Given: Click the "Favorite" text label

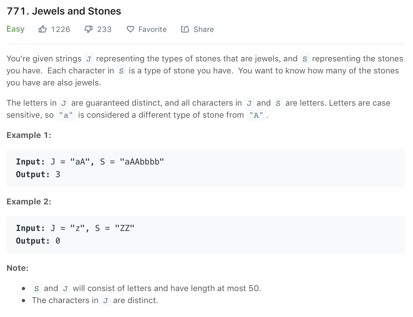Looking at the screenshot, I should pos(152,29).
